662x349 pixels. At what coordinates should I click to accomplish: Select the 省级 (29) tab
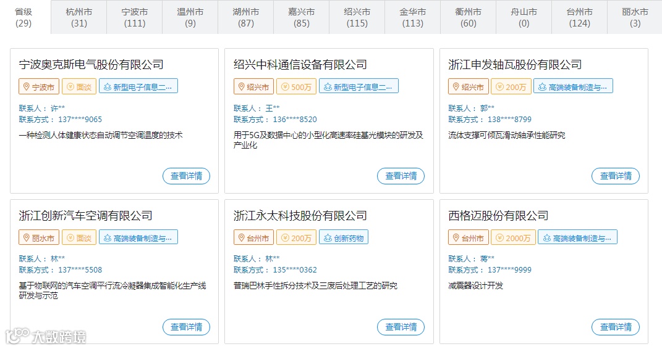pos(23,17)
